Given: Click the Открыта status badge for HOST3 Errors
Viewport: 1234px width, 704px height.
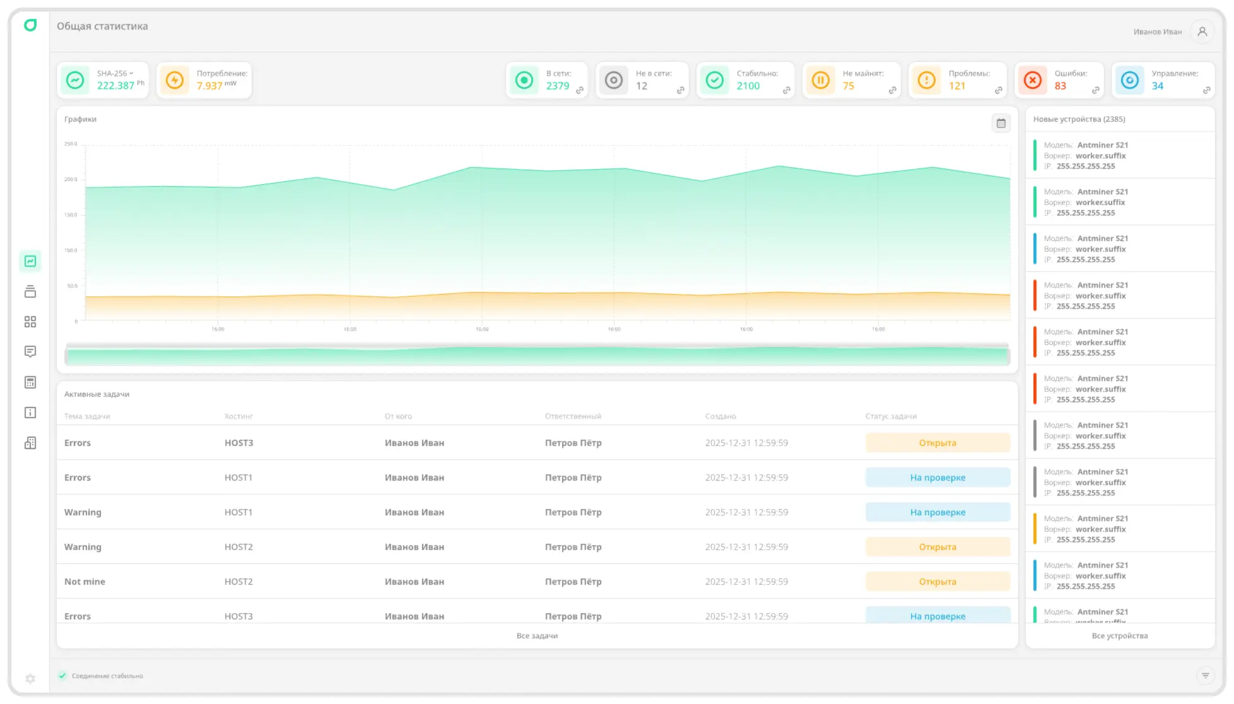Looking at the screenshot, I should tap(937, 442).
